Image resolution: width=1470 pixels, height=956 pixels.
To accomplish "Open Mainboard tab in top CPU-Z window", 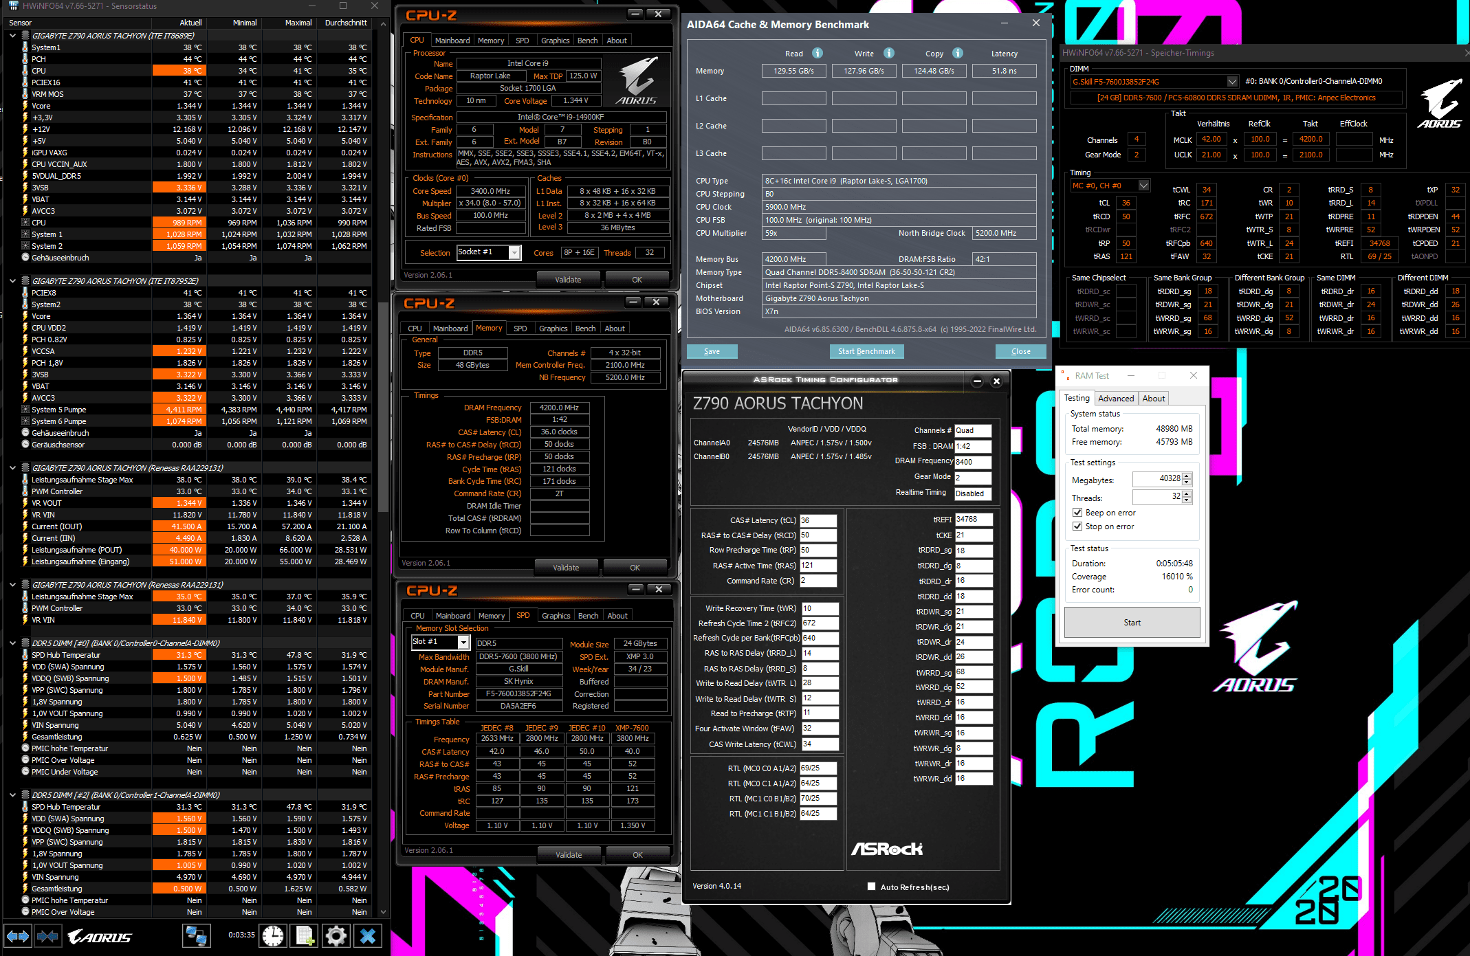I will [452, 41].
